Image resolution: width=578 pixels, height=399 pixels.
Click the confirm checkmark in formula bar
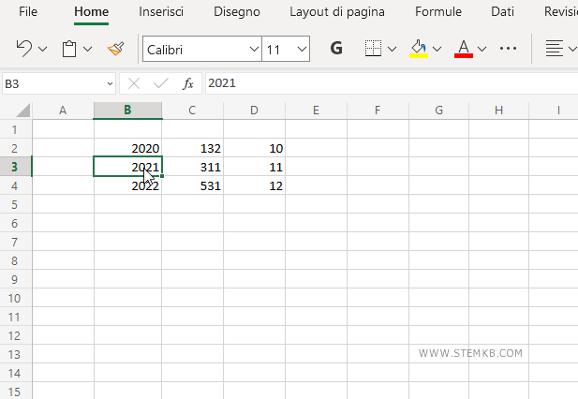[x=160, y=83]
